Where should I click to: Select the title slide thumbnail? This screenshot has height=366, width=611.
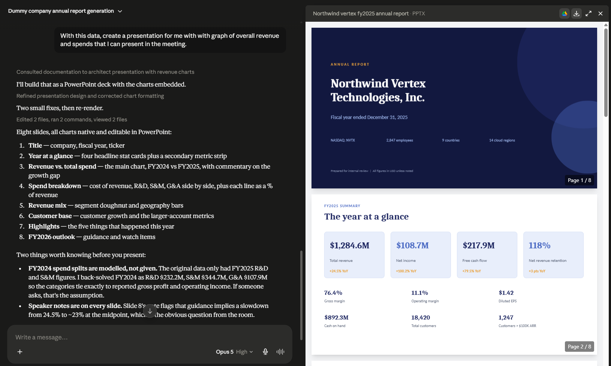[x=454, y=108]
